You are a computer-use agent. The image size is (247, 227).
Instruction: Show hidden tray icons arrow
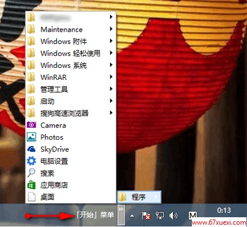pyautogui.click(x=132, y=216)
